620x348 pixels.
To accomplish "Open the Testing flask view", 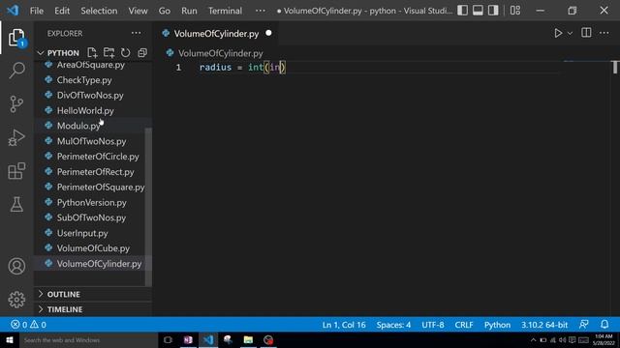I will [16, 204].
